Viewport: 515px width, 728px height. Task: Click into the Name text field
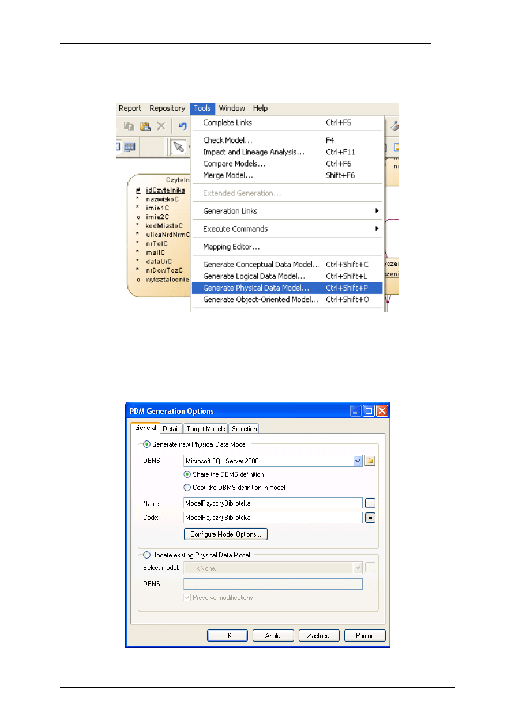(x=272, y=503)
